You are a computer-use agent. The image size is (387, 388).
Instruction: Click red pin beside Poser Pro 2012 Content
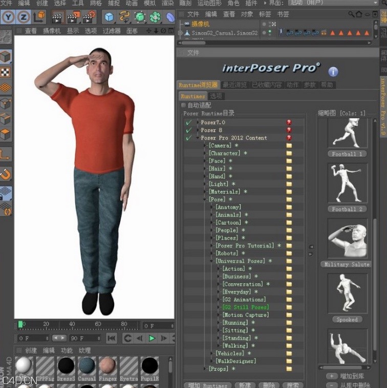coord(289,138)
